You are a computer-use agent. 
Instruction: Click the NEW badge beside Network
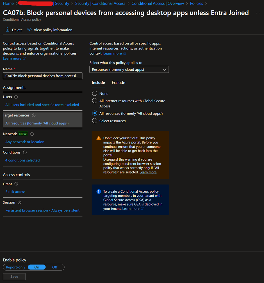(23, 134)
